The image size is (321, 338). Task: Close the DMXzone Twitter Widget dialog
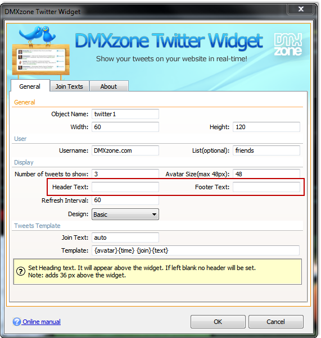(x=301, y=9)
